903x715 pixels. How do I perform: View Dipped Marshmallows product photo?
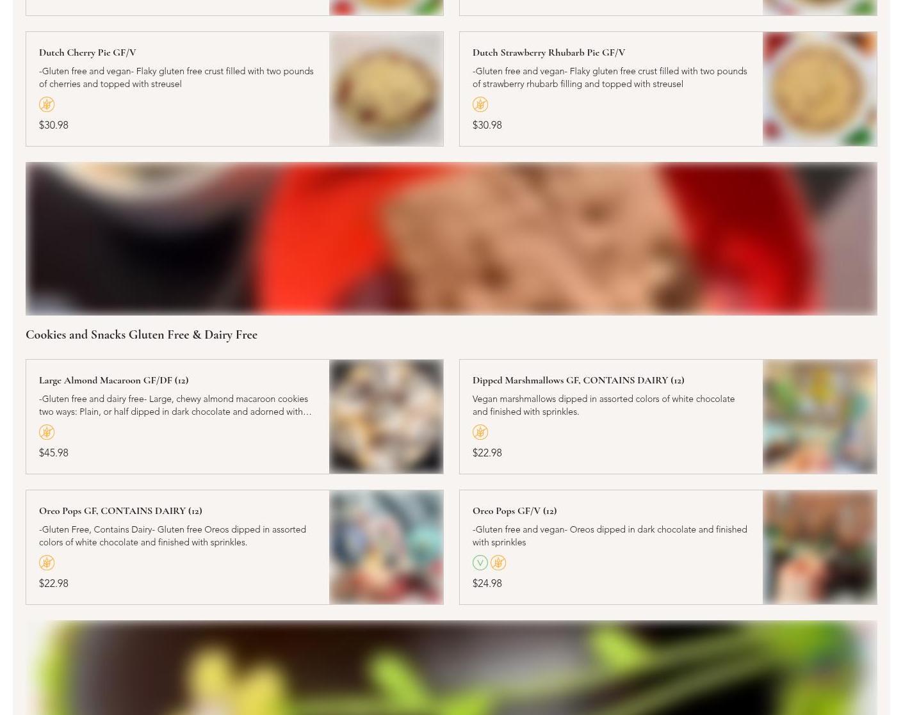[820, 417]
